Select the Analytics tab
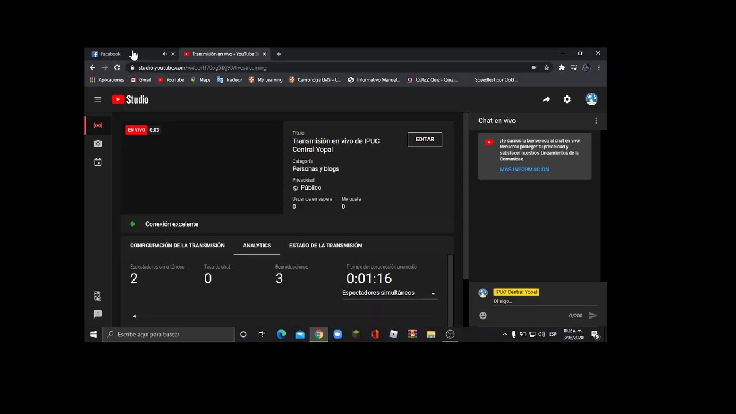736x414 pixels. click(x=257, y=246)
